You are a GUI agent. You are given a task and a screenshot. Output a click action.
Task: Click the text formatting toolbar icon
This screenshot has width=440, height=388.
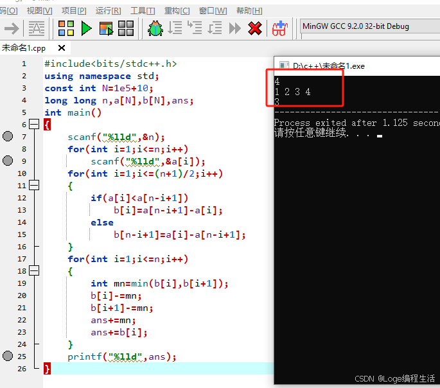(x=37, y=28)
